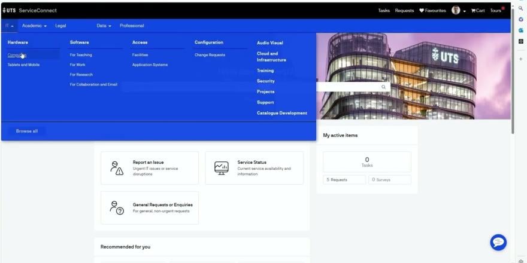Screen dimensions: 527x263
Task: Click the General Requests or Enquiries icon
Action: click(x=116, y=207)
